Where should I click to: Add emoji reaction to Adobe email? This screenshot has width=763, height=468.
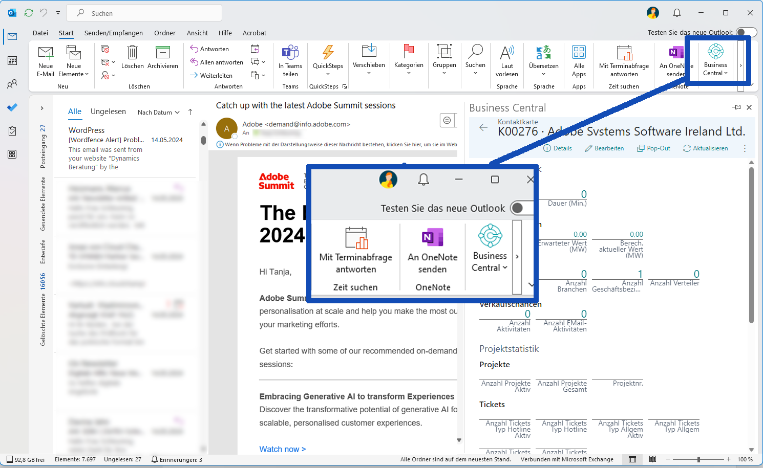click(x=447, y=120)
